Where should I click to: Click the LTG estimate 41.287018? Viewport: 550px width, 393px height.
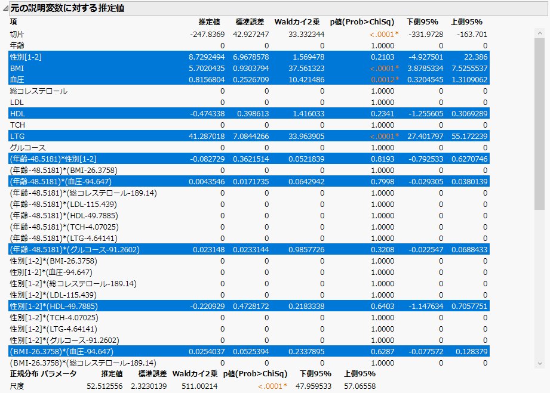tap(207, 136)
